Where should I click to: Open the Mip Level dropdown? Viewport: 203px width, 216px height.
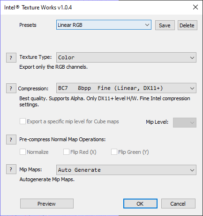[185, 122]
